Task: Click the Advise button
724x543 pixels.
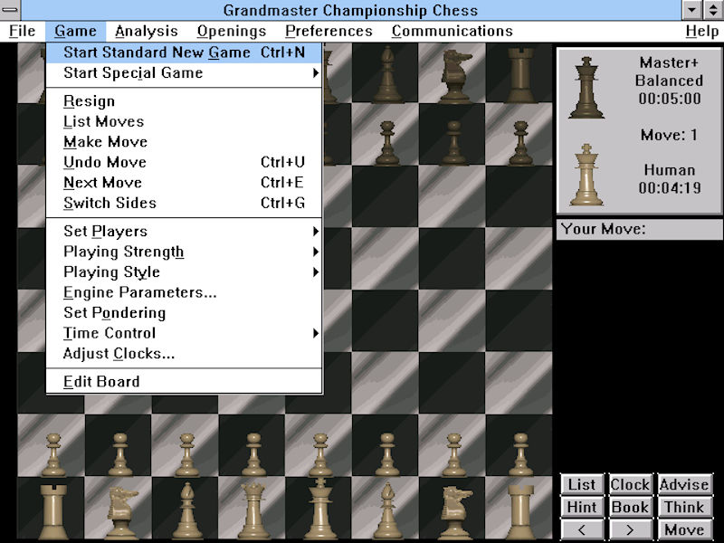Action: point(684,484)
